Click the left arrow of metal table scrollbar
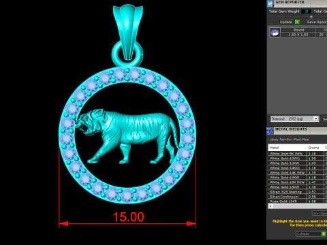The height and width of the screenshot is (245, 327). point(270,206)
